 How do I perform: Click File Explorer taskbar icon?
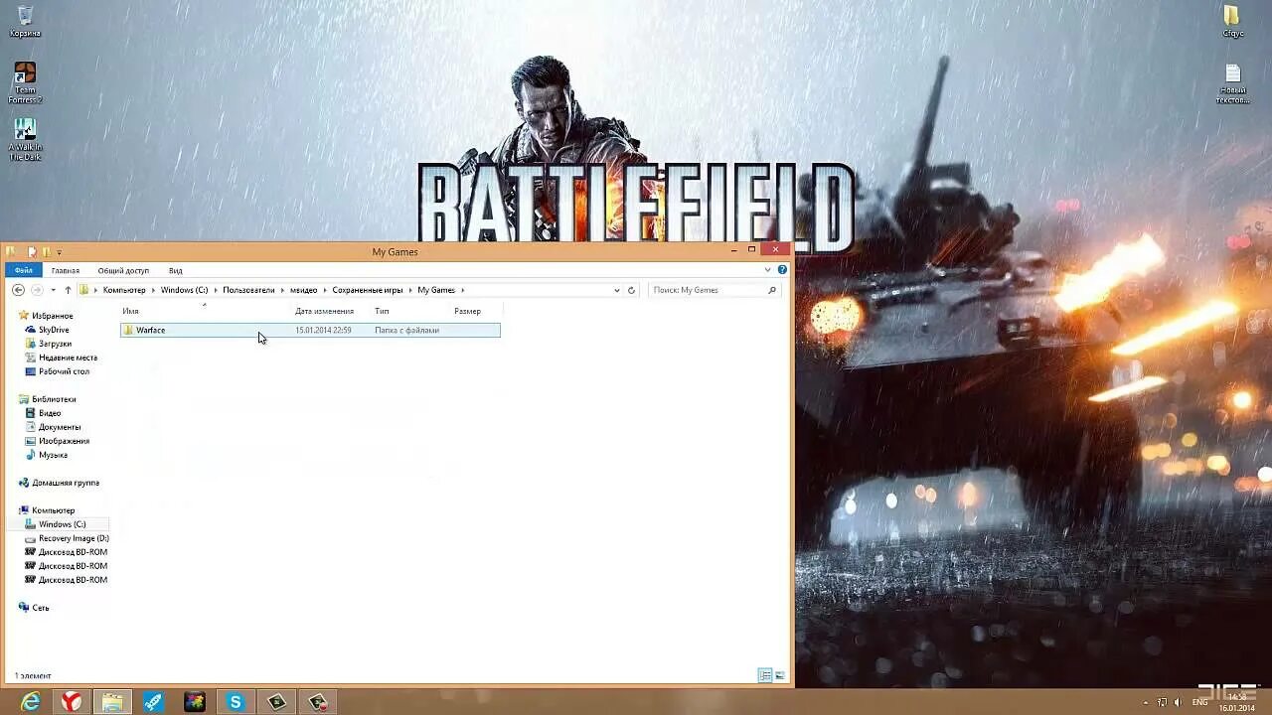(x=112, y=702)
